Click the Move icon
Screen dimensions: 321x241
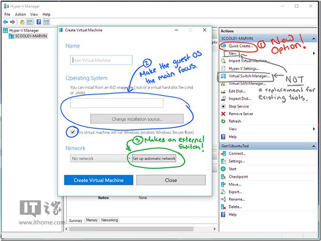pyautogui.click(x=223, y=184)
